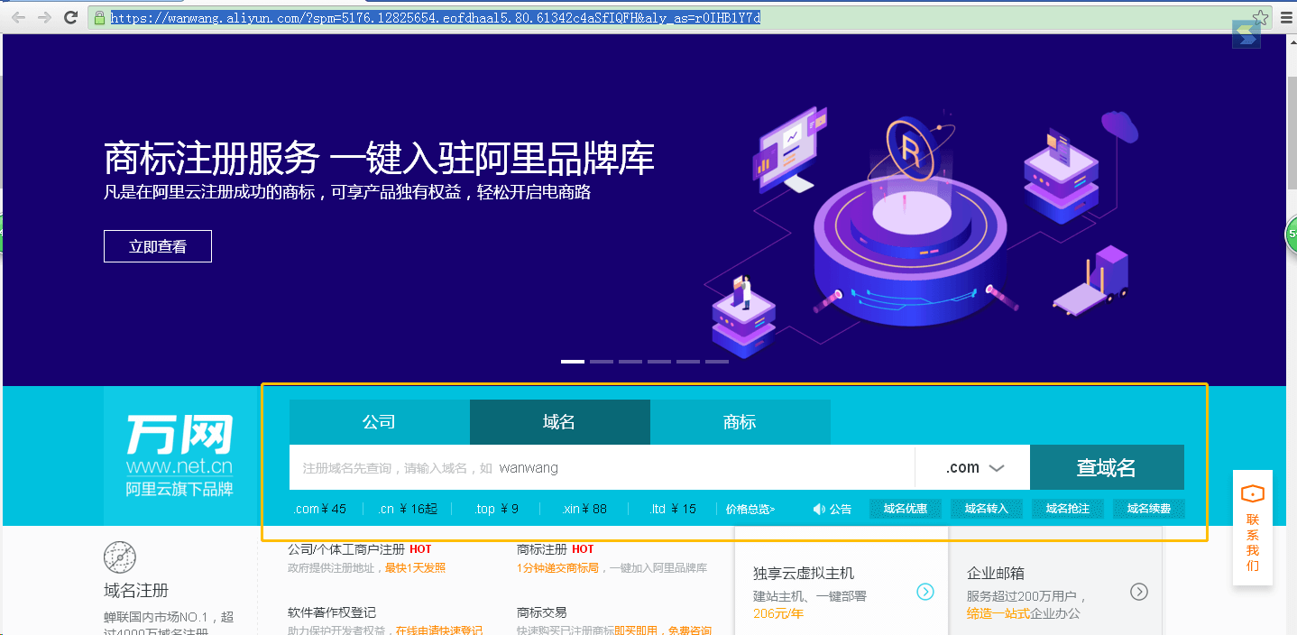1297x635 pixels.
Task: Open the 软件著作权登记 link
Action: 332,612
